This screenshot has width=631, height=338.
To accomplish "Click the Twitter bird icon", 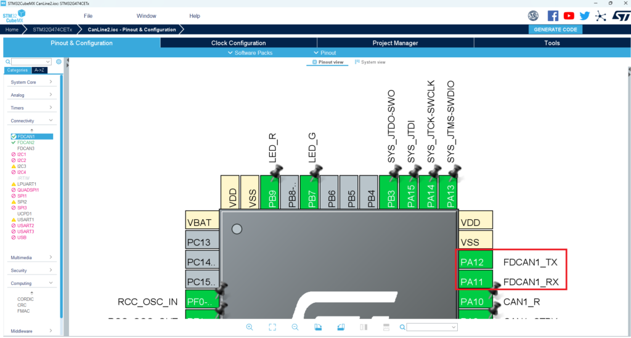I will (585, 16).
